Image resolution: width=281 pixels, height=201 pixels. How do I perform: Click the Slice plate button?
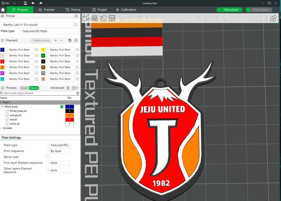tap(231, 10)
